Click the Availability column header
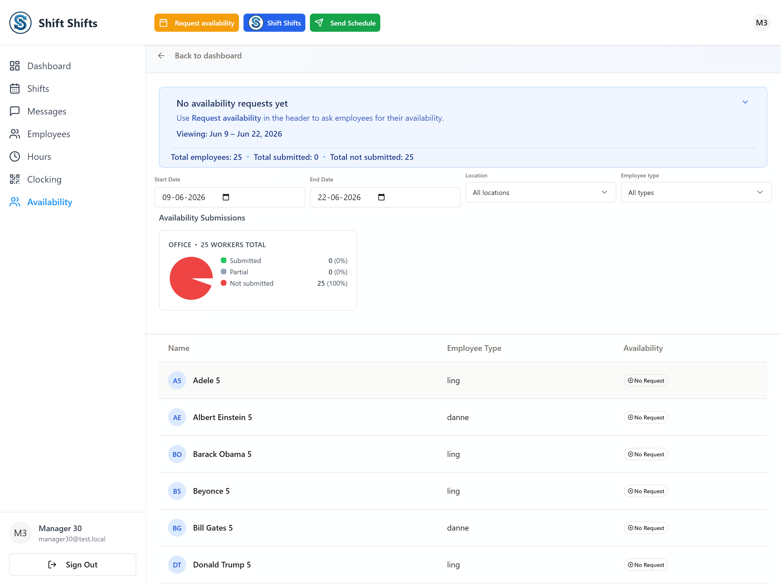The height and width of the screenshot is (585, 781). tap(643, 348)
